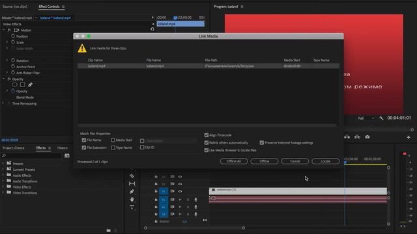Select the free draw bezier mask pen
Screen dimensions: 417x234
point(31,84)
